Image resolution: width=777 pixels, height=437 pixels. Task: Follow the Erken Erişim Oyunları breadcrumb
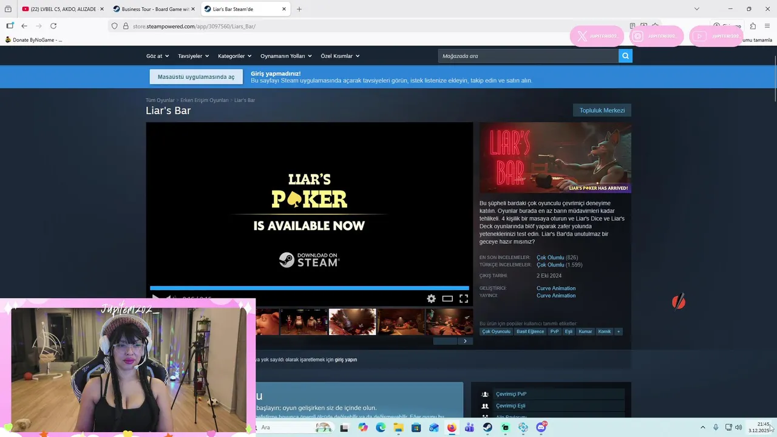click(205, 100)
